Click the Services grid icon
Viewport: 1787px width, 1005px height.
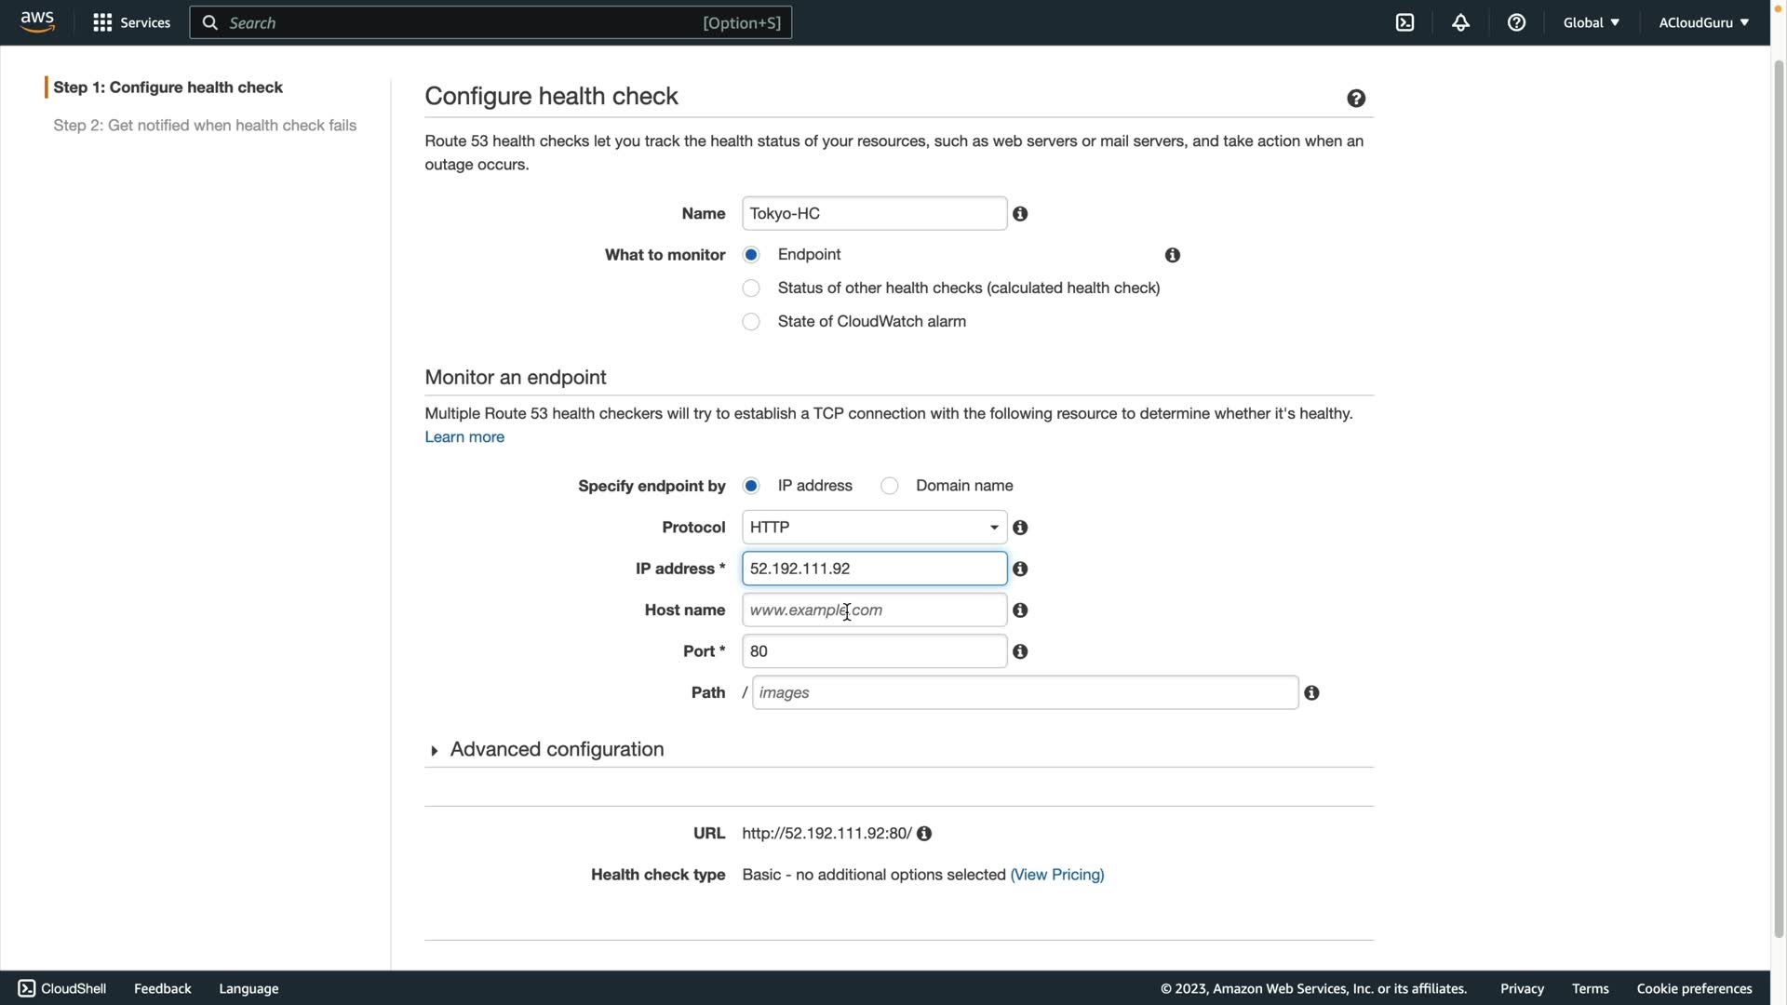[x=102, y=22]
